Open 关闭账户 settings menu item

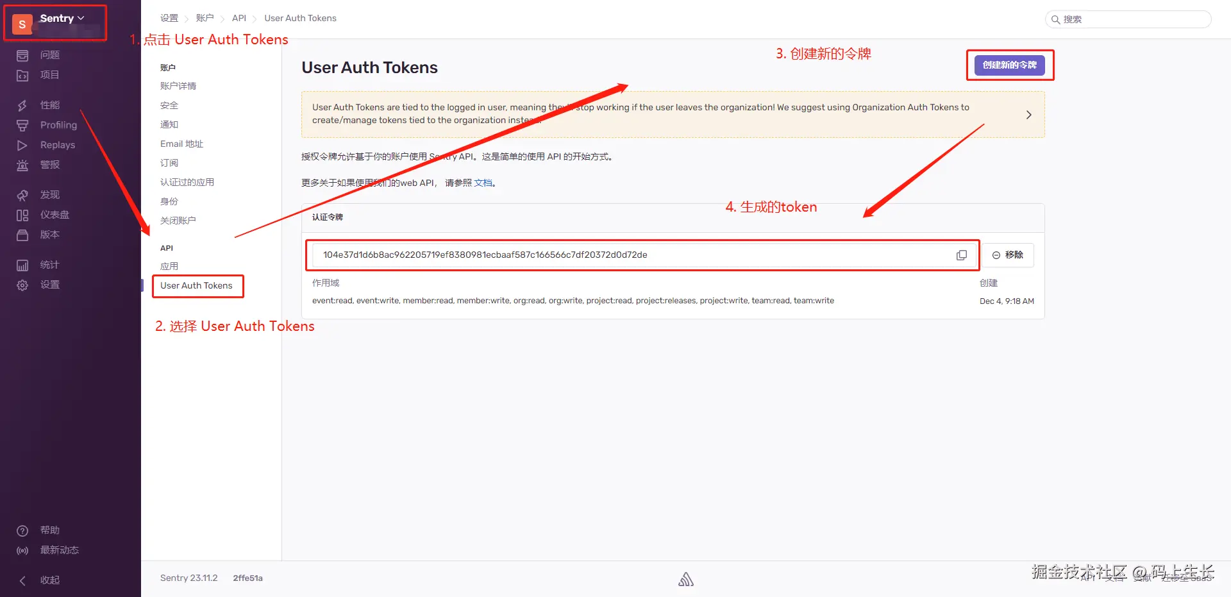tap(178, 221)
